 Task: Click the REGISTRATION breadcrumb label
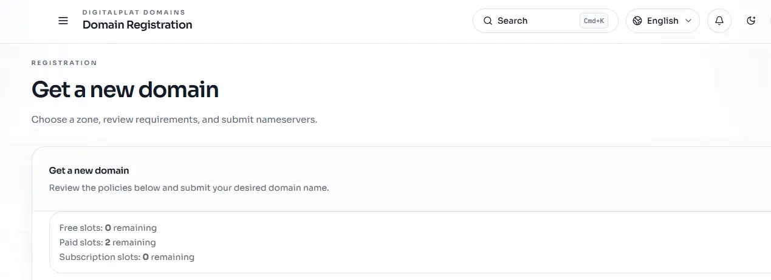pos(64,63)
